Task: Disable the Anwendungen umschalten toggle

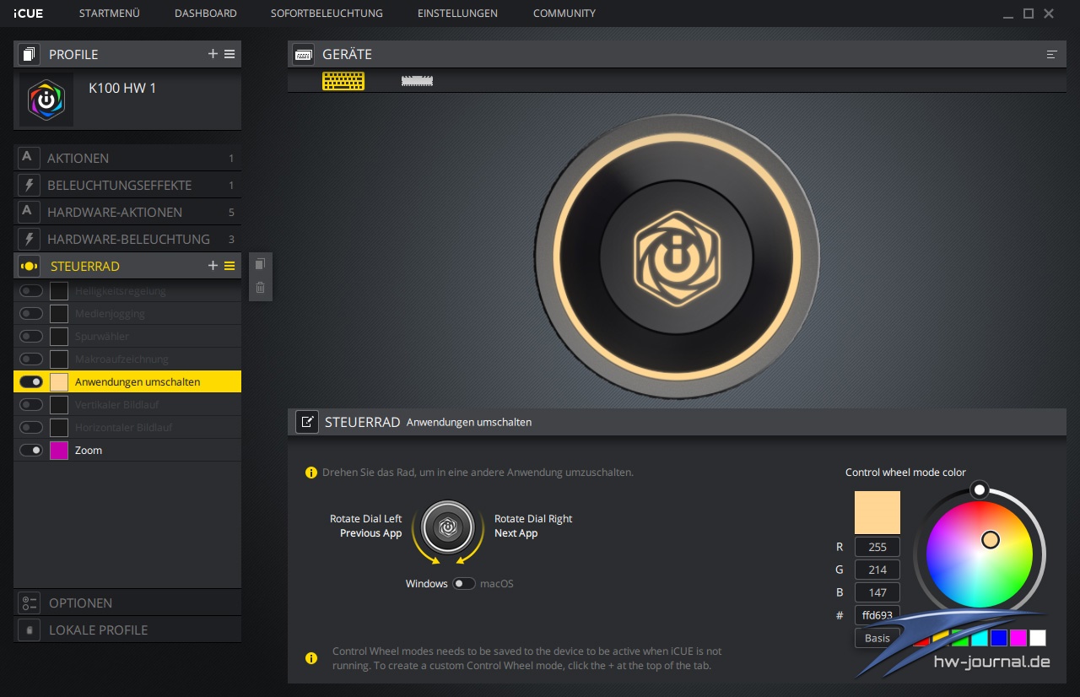Action: point(31,382)
